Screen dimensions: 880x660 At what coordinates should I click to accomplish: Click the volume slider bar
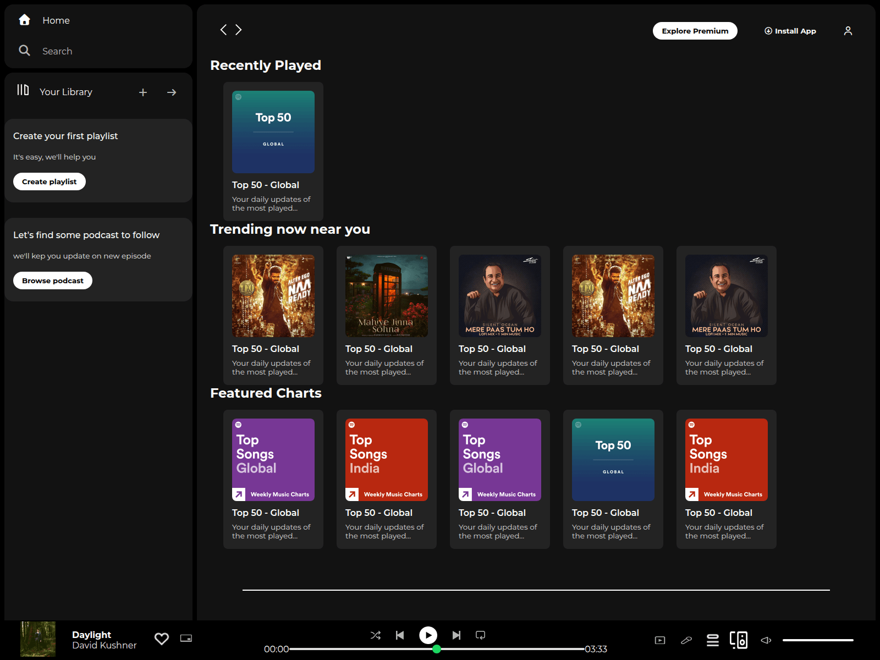pos(818,640)
